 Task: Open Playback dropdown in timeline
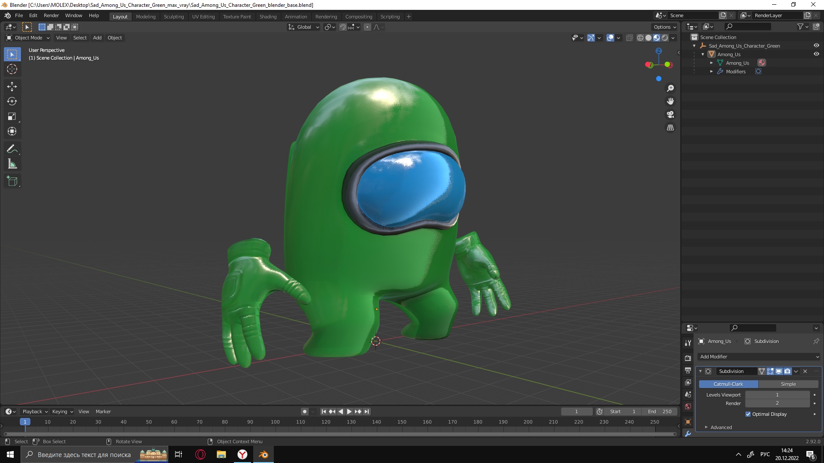[35, 412]
